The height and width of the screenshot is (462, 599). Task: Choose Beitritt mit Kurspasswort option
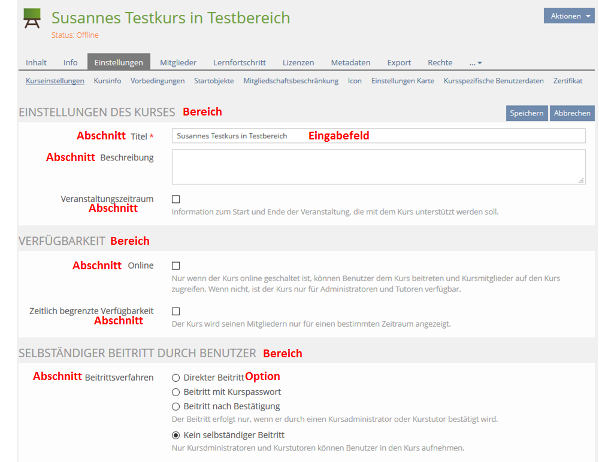(176, 392)
